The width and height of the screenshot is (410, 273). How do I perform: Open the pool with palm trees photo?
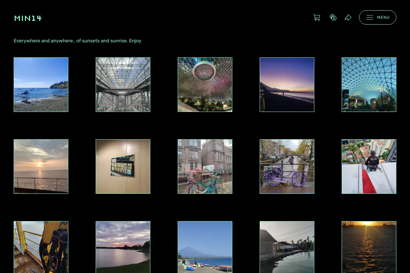click(287, 247)
